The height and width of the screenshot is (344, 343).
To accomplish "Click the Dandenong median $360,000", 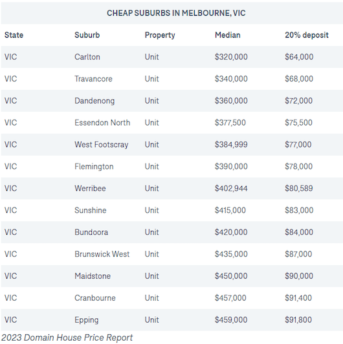I will tap(231, 101).
